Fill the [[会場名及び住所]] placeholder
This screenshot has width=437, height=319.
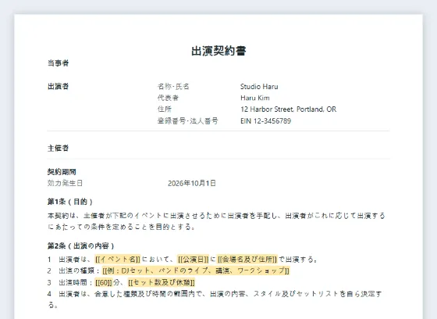point(247,260)
